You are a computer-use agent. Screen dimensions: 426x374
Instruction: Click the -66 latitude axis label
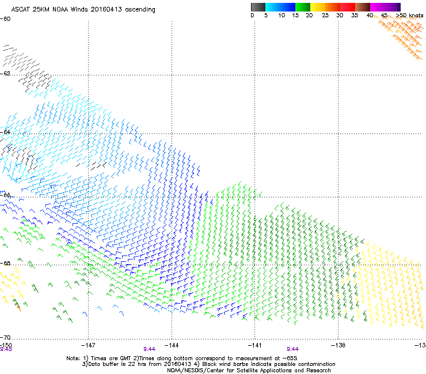coord(5,195)
